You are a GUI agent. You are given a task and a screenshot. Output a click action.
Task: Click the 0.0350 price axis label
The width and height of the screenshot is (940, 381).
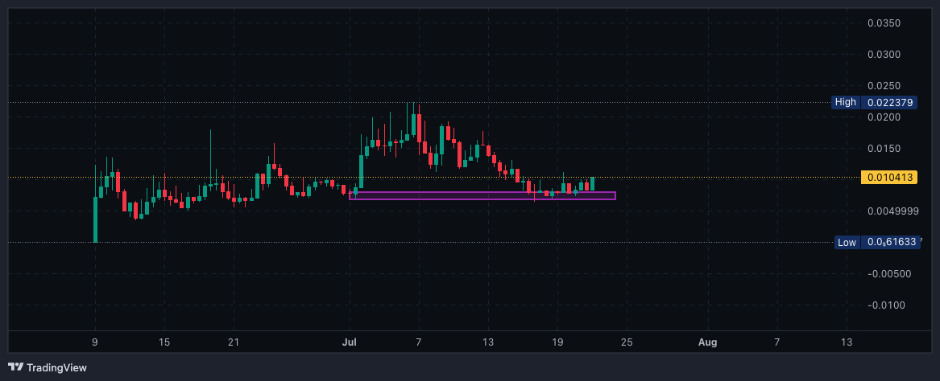pyautogui.click(x=884, y=23)
